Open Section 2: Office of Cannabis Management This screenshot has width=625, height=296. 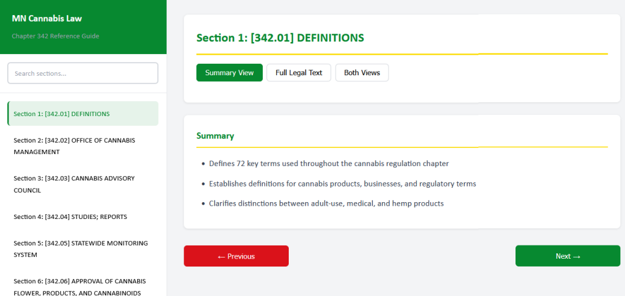pos(75,146)
